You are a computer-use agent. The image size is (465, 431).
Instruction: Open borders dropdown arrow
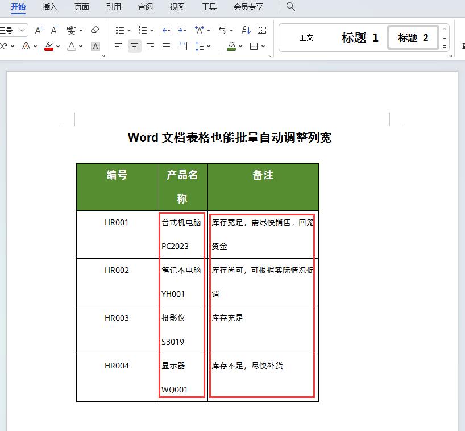click(x=263, y=46)
